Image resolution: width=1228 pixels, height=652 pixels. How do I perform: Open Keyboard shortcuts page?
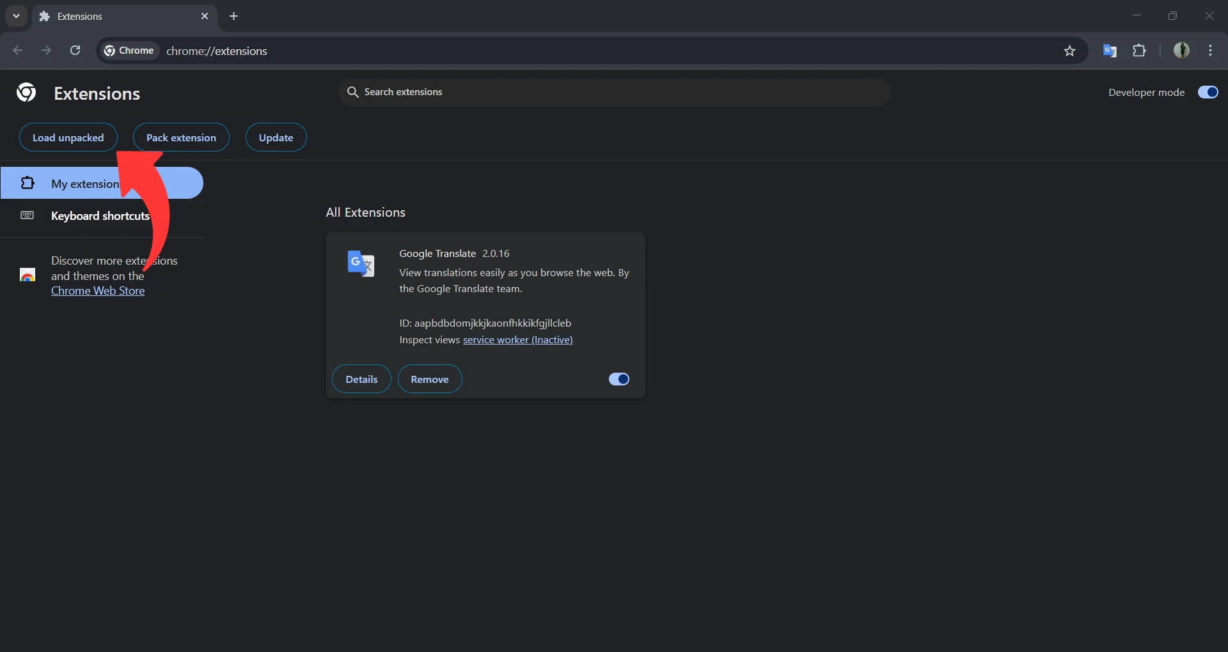click(100, 216)
